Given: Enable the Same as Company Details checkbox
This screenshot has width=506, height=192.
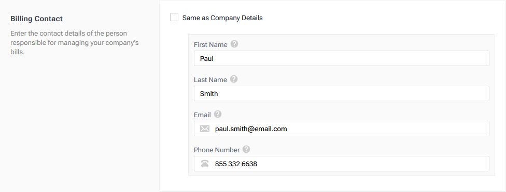Looking at the screenshot, I should 174,18.
